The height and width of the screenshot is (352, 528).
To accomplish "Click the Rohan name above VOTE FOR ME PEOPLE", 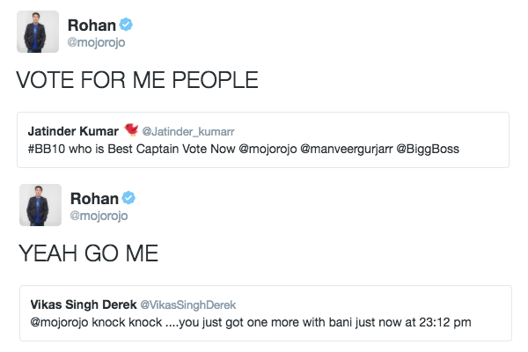I will click(92, 25).
